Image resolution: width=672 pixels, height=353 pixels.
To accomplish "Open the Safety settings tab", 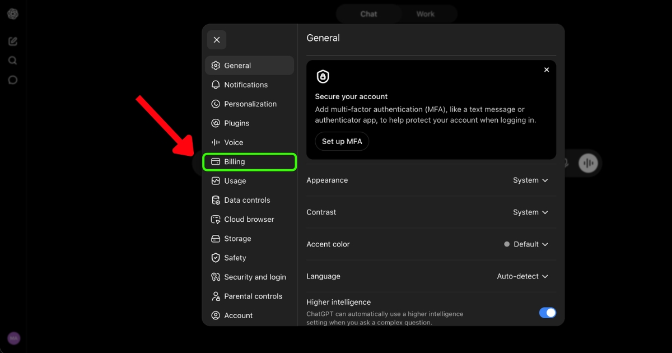I will 249,258.
